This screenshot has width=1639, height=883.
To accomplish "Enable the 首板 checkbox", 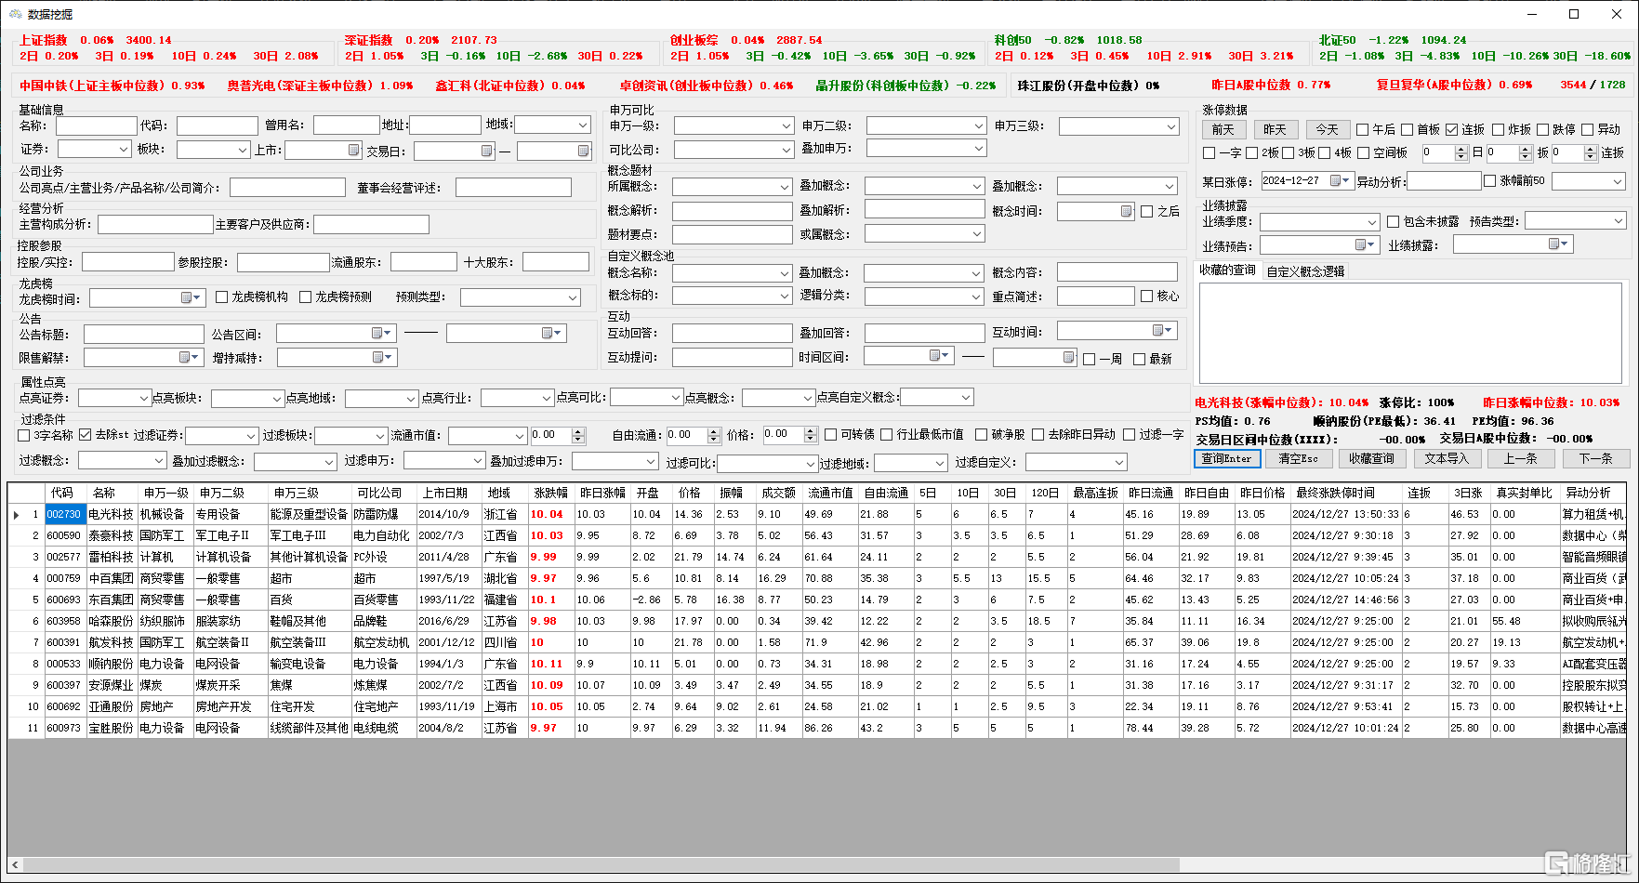I will click(x=1407, y=130).
